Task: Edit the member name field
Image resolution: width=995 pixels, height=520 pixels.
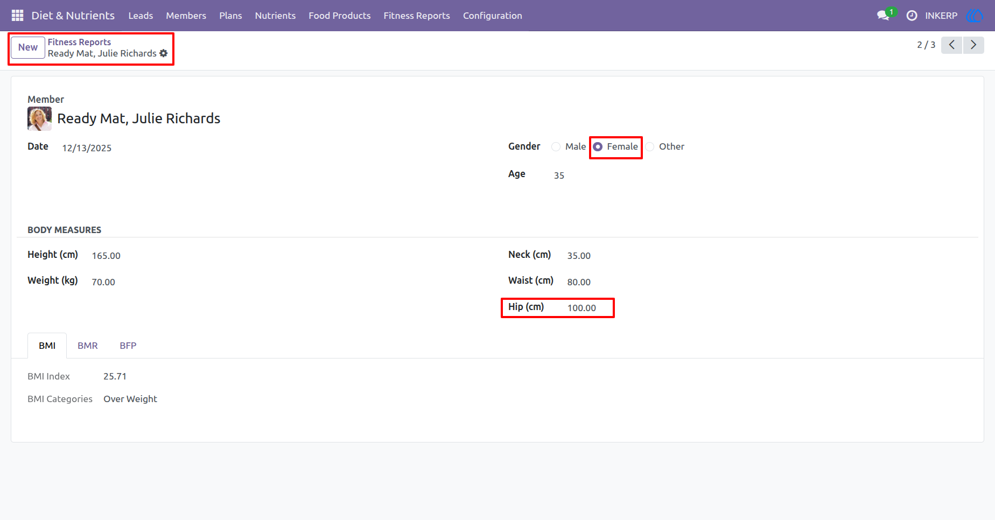Action: (139, 118)
